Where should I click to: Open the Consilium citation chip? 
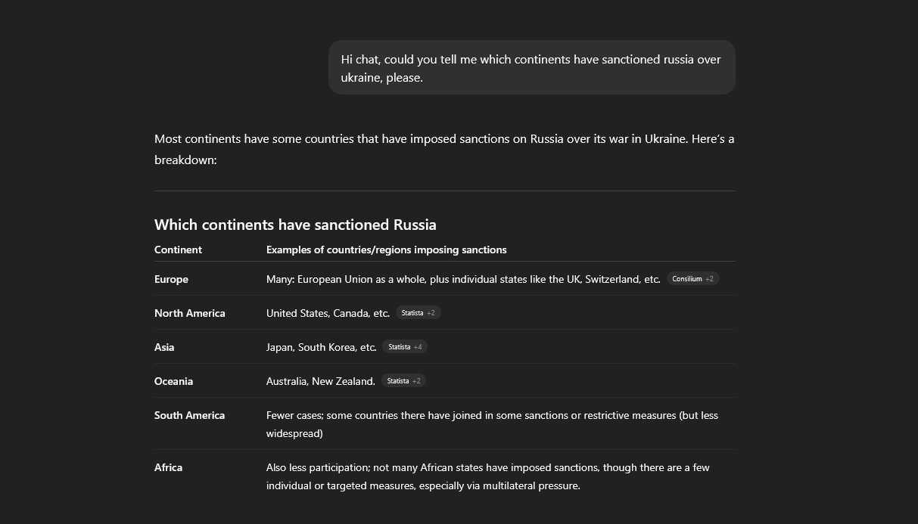click(692, 279)
